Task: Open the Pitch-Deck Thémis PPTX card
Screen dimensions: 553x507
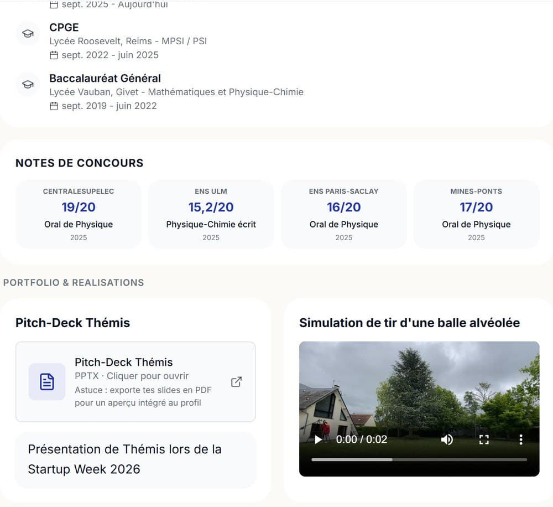Action: tap(135, 382)
